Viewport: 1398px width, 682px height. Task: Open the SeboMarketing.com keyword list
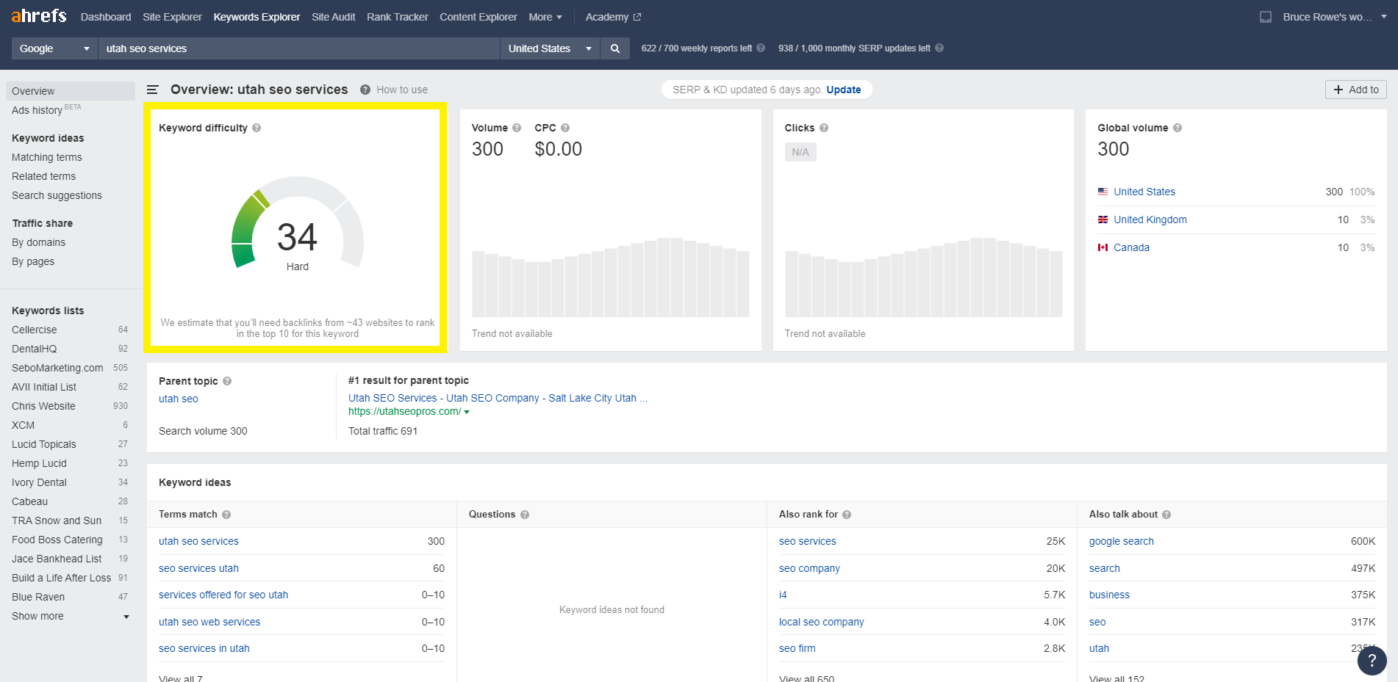click(57, 368)
